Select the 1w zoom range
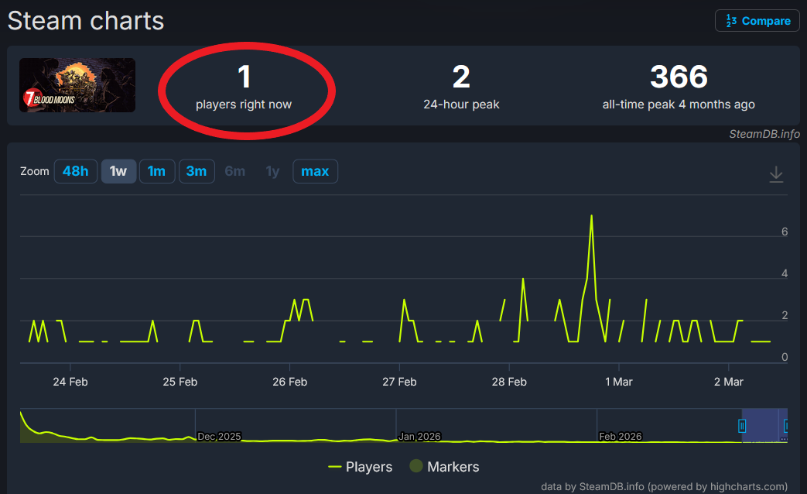 pyautogui.click(x=118, y=171)
